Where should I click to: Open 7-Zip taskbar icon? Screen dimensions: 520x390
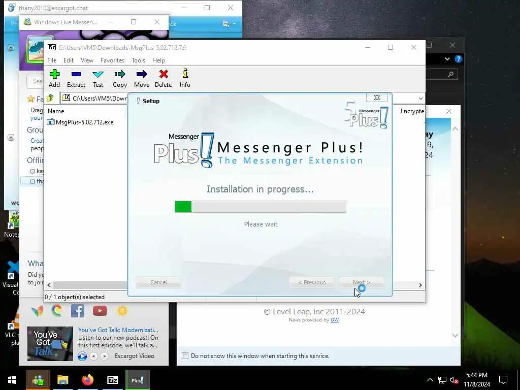click(112, 380)
